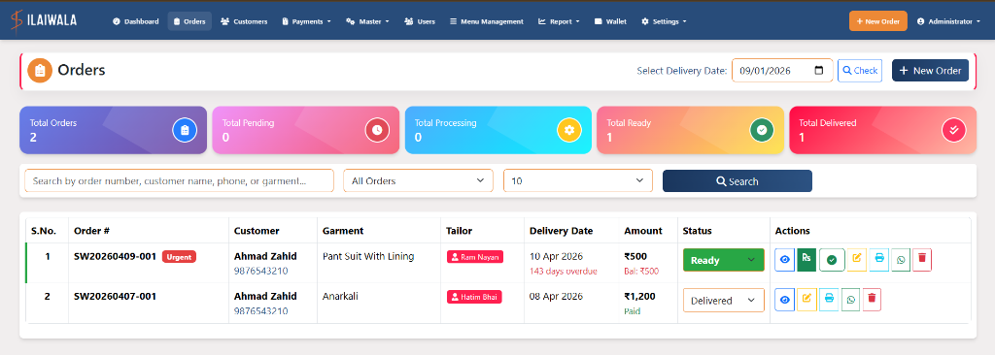Click the dark blue New Order button
This screenshot has height=355, width=995.
click(930, 71)
